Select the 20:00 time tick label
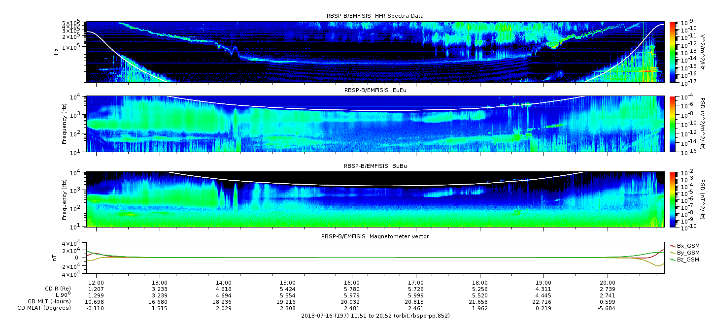713x324 pixels. (608, 283)
